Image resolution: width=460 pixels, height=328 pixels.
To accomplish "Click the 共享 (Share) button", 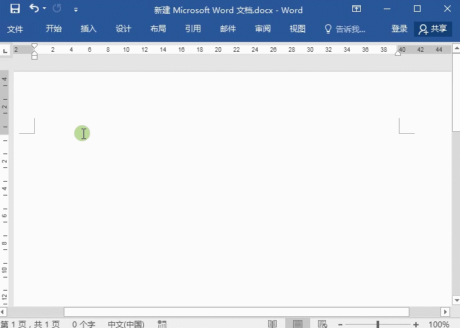I will (433, 29).
